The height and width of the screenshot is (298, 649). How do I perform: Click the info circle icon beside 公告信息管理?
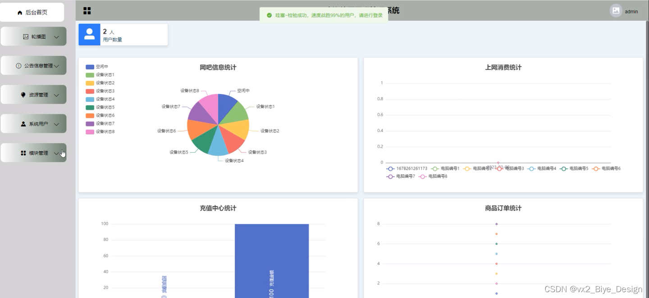18,66
